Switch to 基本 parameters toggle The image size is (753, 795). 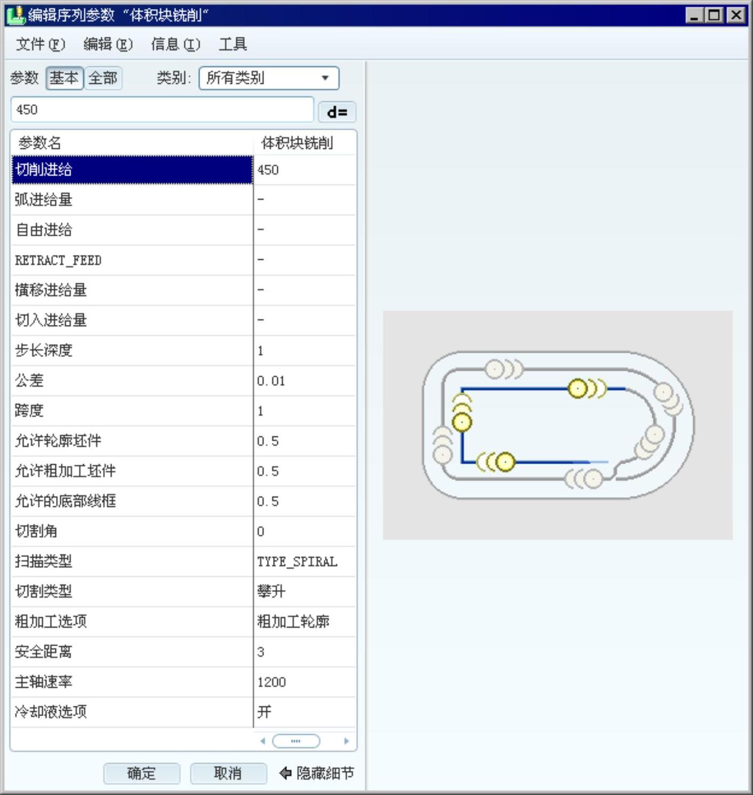[64, 78]
